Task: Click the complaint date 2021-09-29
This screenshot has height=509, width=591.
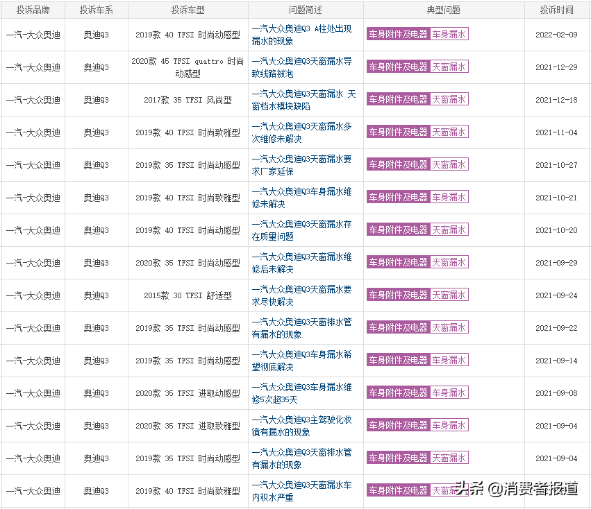Action: pos(556,263)
